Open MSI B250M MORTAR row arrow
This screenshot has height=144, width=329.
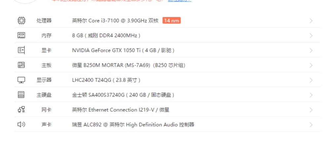(311, 65)
